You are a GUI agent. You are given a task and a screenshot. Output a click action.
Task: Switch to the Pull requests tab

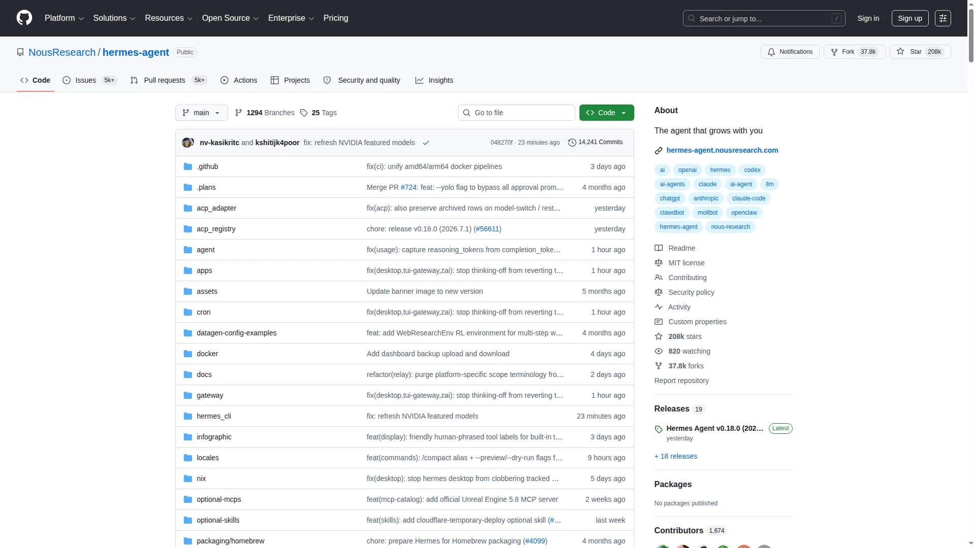pos(168,80)
